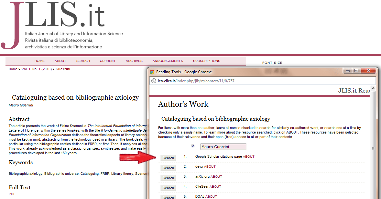This screenshot has height=199, width=381.
Task: Minimize the Reading Tools popup window
Action: (x=347, y=71)
